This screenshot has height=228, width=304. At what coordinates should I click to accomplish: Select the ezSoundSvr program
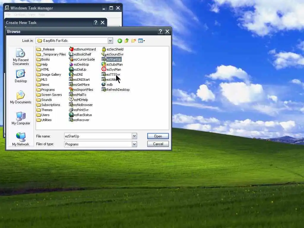pos(113,54)
